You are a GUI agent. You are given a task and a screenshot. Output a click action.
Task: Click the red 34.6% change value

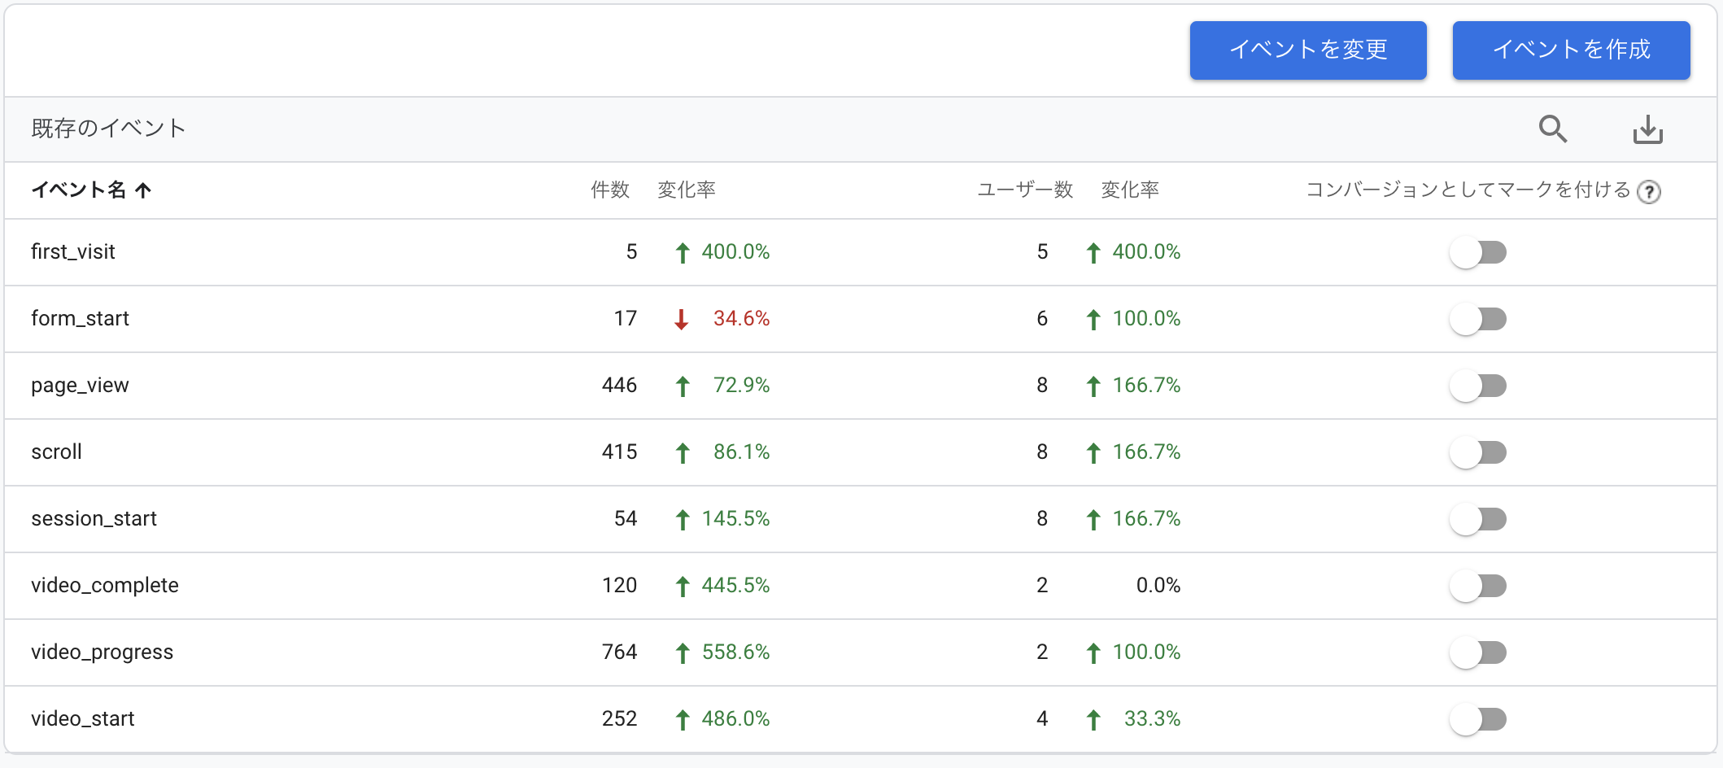click(741, 319)
